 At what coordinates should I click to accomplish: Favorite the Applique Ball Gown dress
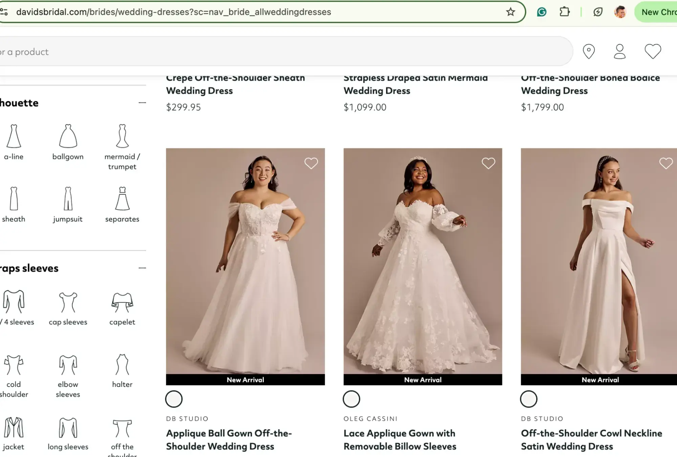[x=311, y=164]
